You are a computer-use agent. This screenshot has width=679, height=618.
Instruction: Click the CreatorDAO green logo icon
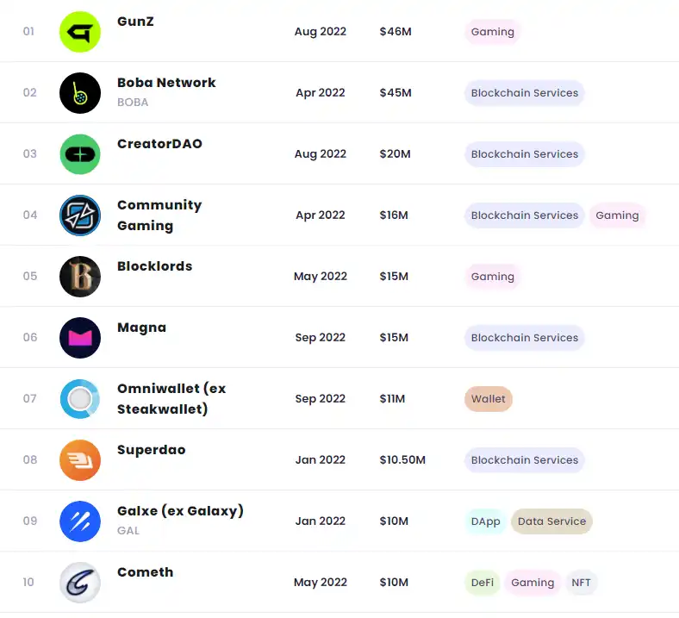tap(80, 154)
